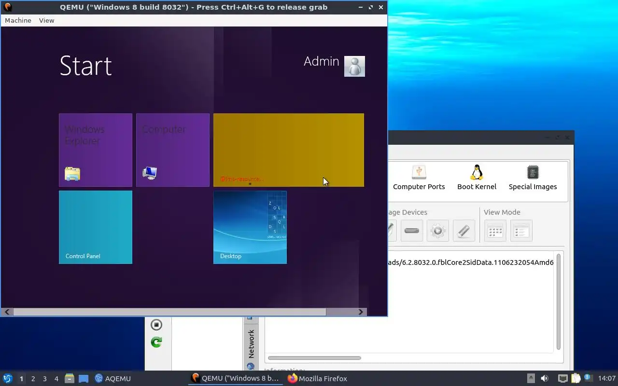Click the green Reset VM icon in AQEMU
This screenshot has width=618, height=386.
pos(156,342)
